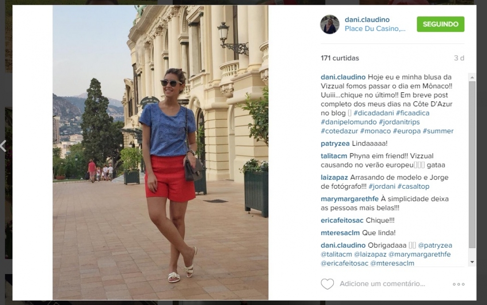Open the Place Du Casino location link
This screenshot has width=487, height=305.
[x=375, y=29]
